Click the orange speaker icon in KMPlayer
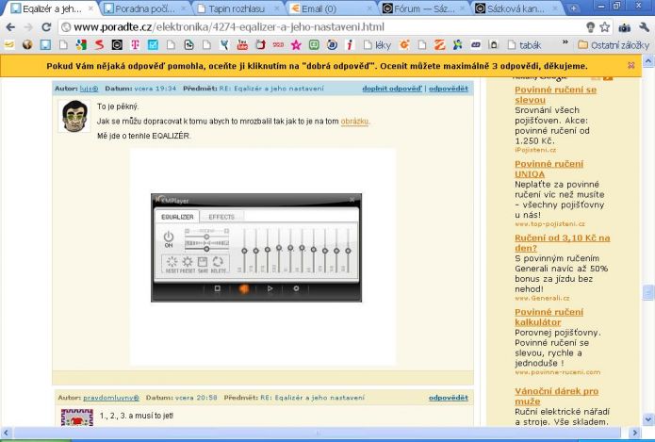 [x=243, y=288]
